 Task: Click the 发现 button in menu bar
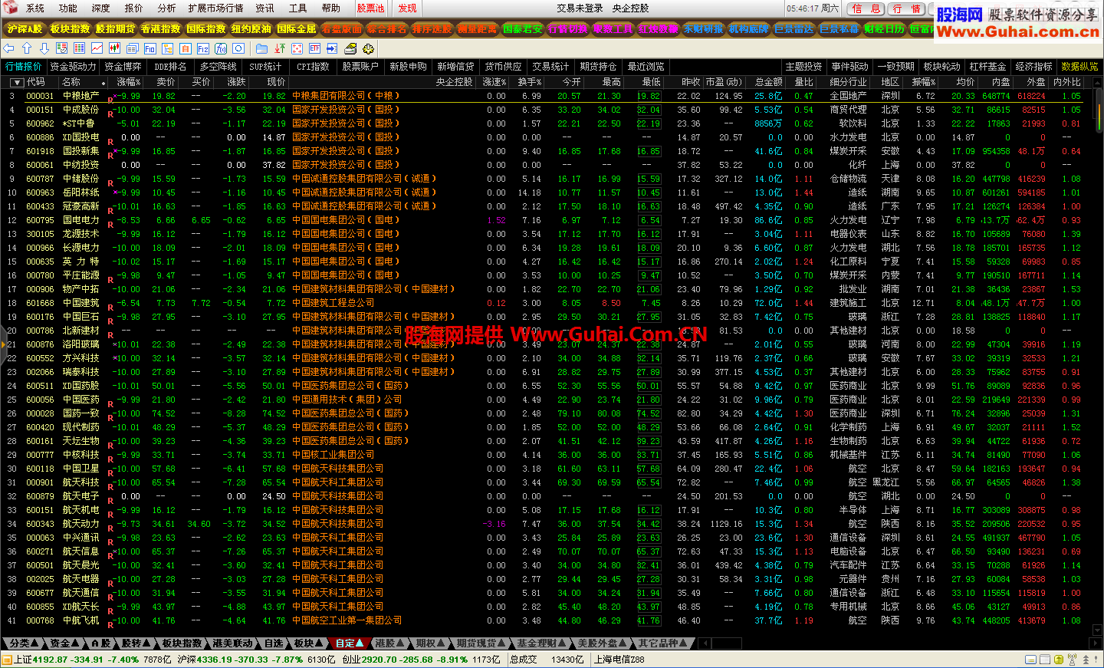coord(408,8)
